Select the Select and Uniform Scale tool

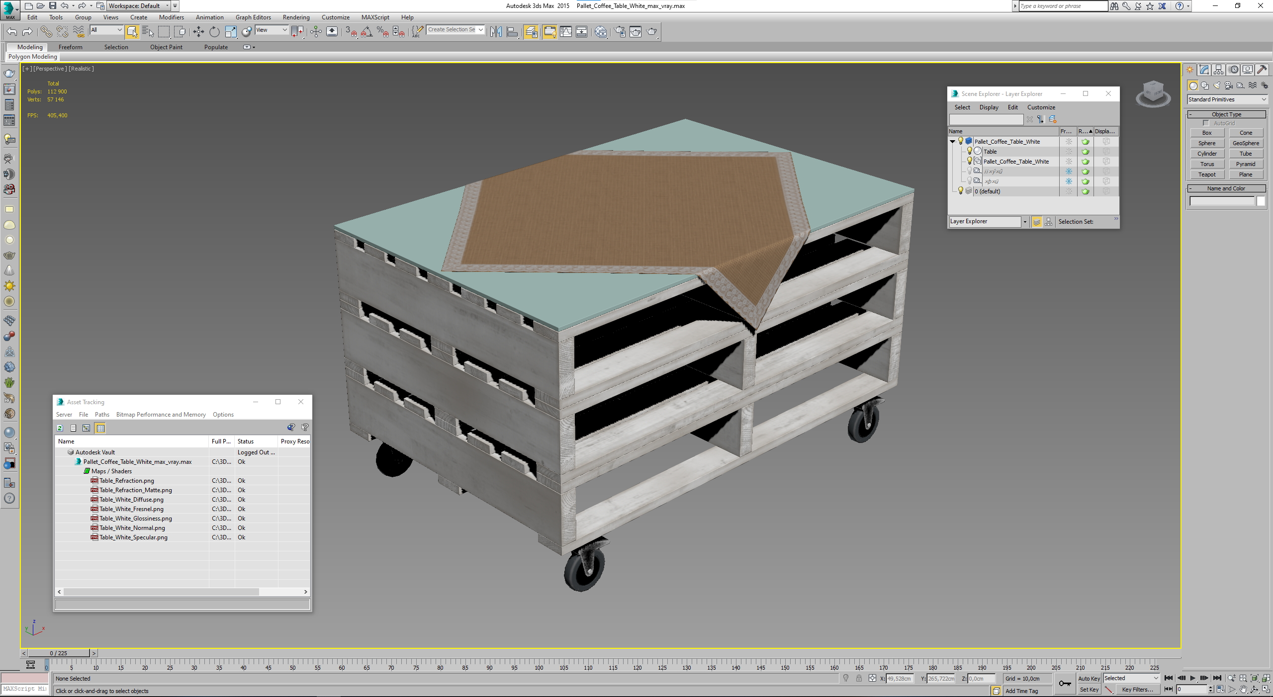pos(231,32)
